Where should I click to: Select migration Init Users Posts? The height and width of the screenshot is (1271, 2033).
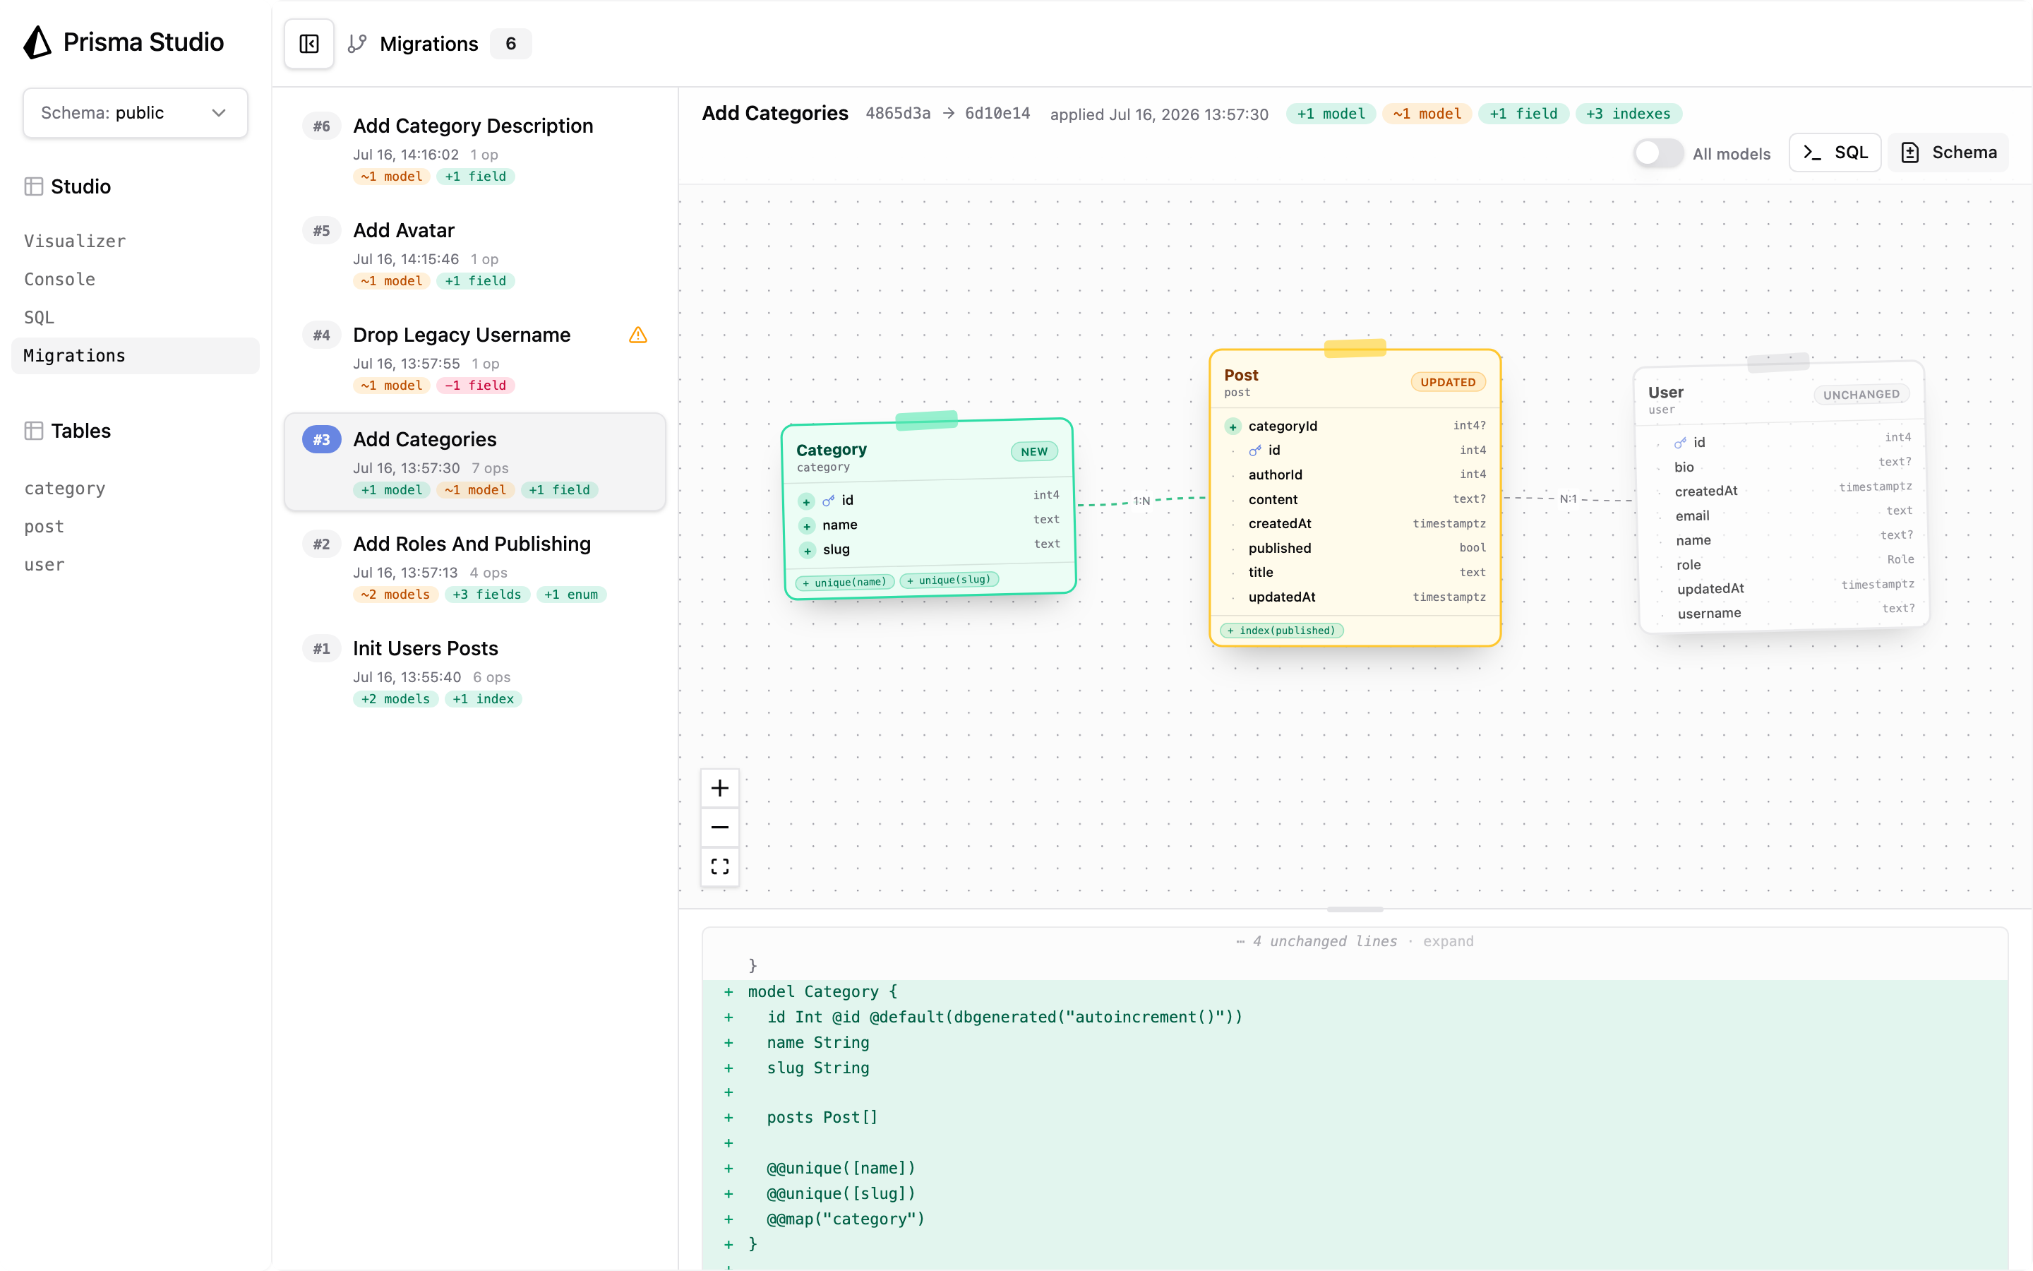tap(474, 672)
